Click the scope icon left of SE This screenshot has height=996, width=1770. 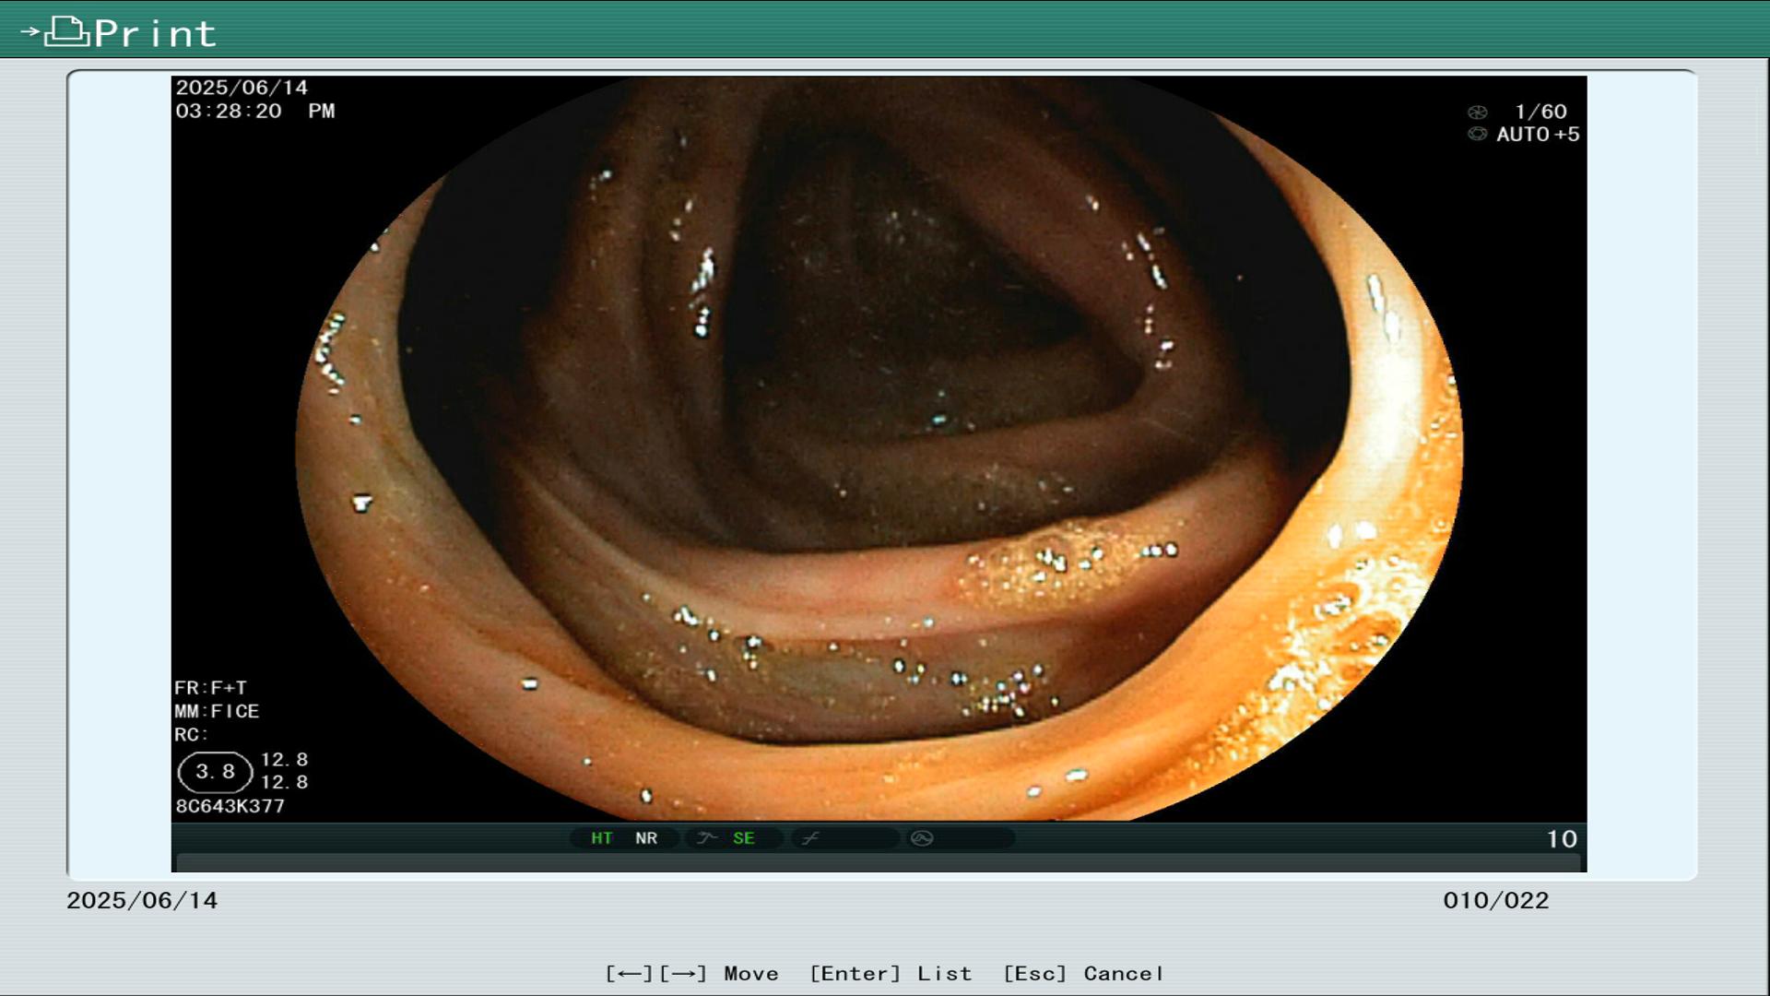point(707,838)
